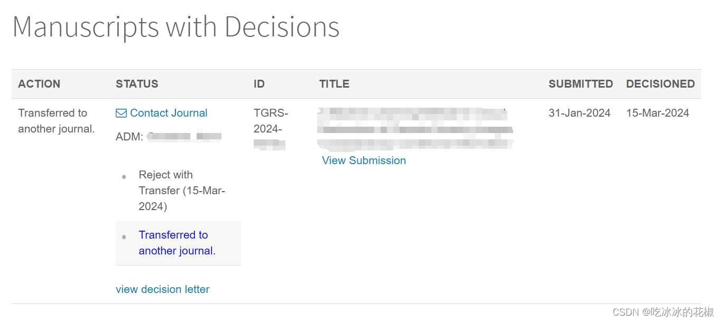Select the STATUS column header
Viewport: 722px width, 322px height.
[137, 83]
